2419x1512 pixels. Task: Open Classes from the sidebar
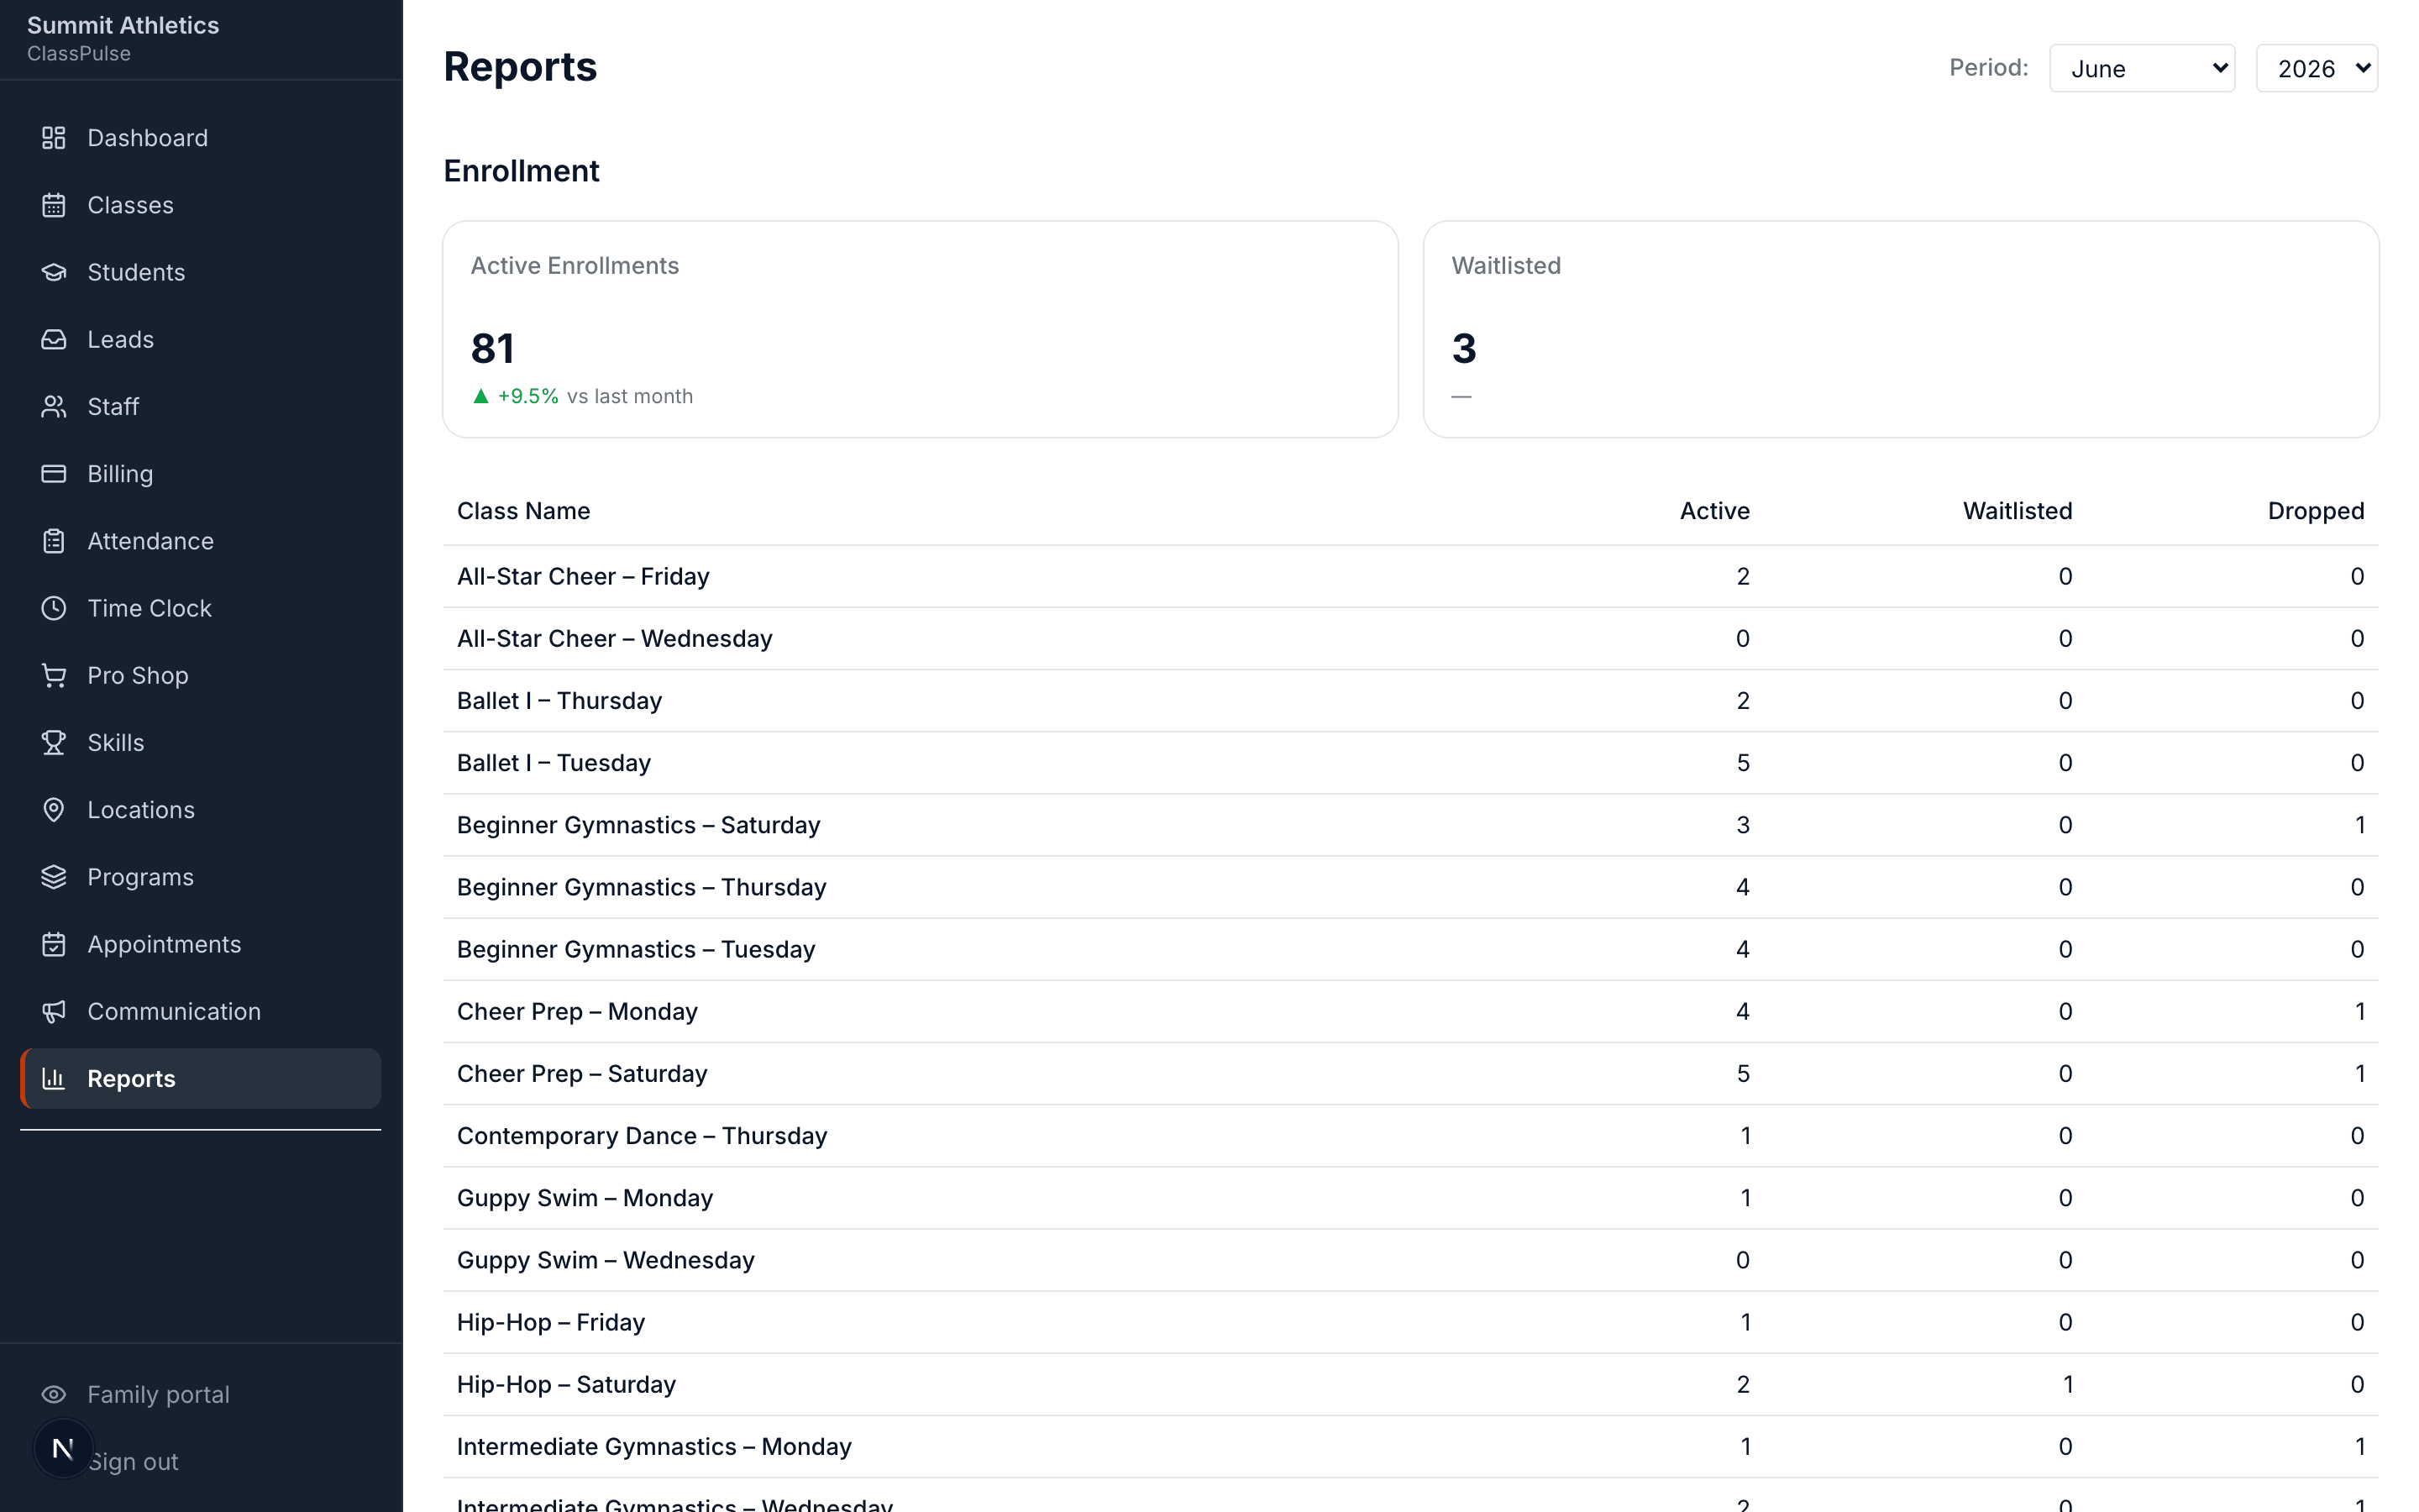tap(201, 205)
